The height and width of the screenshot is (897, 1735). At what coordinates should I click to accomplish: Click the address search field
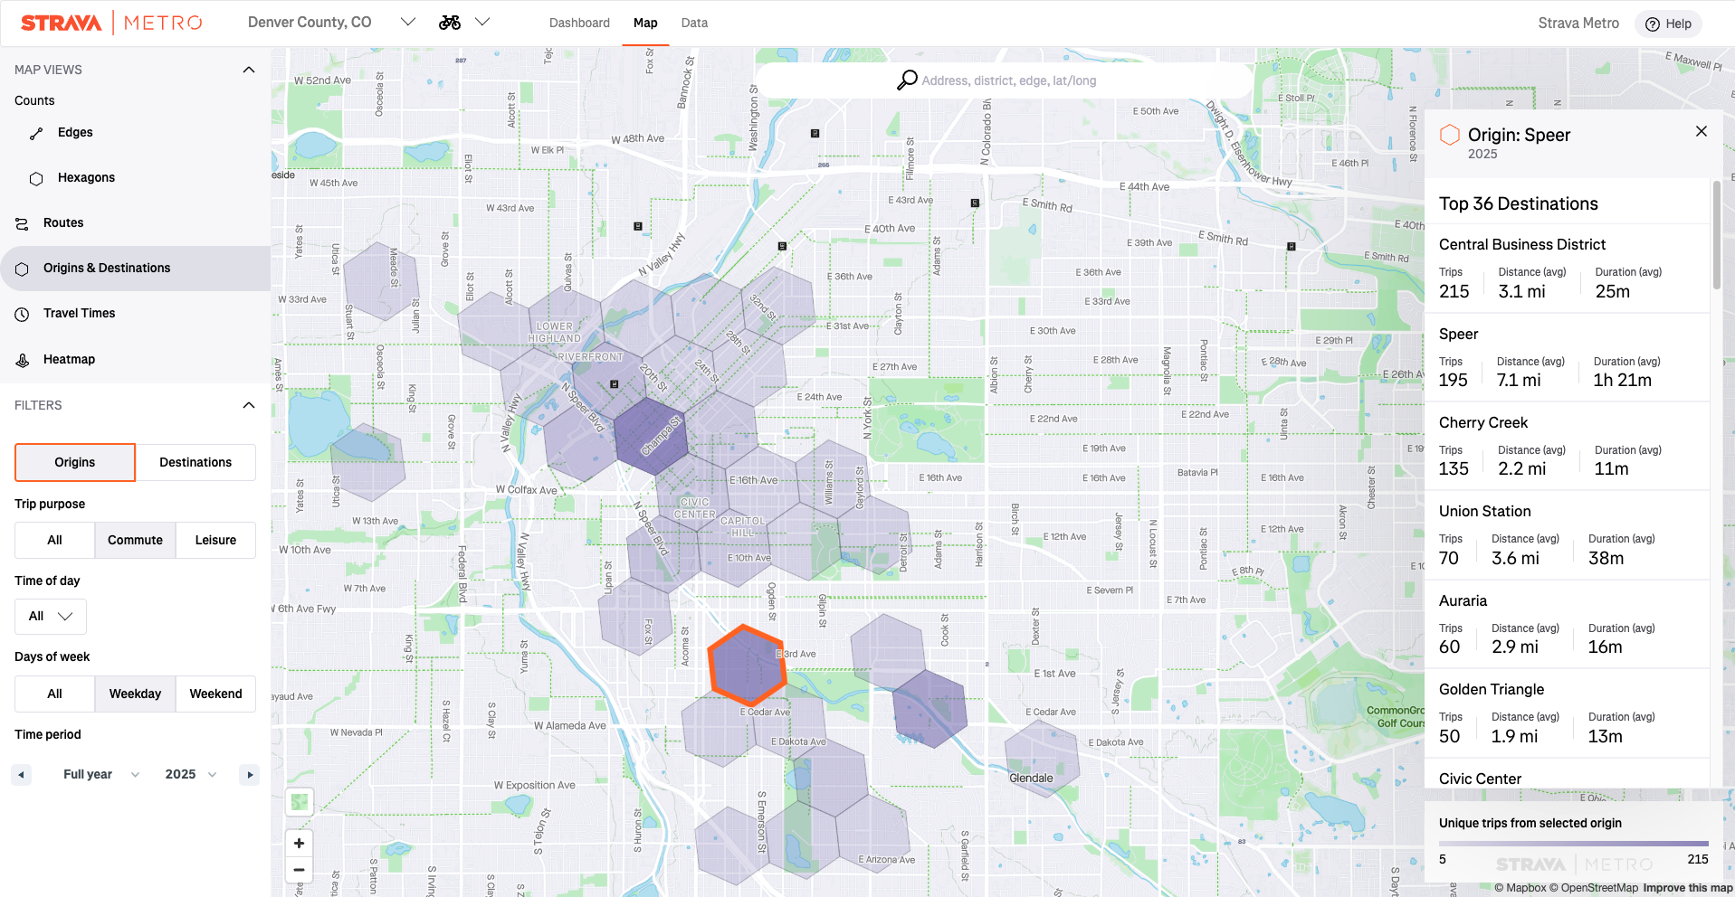(x=1008, y=80)
